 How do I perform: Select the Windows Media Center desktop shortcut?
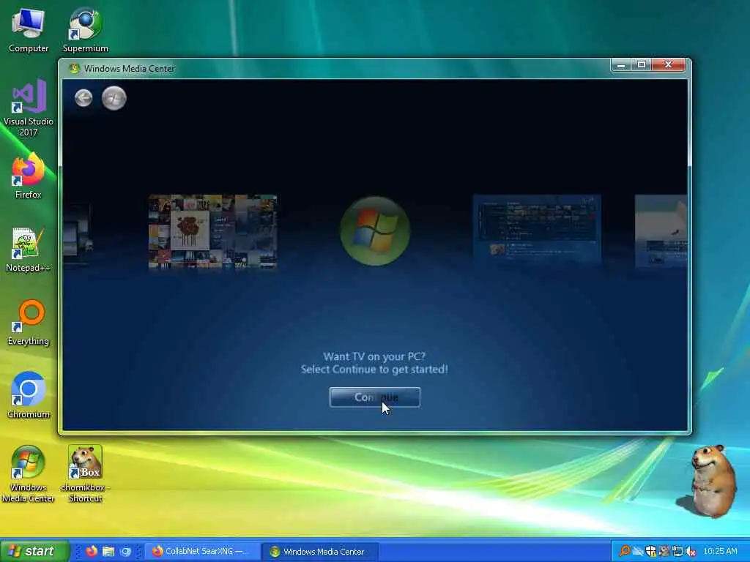pos(29,474)
